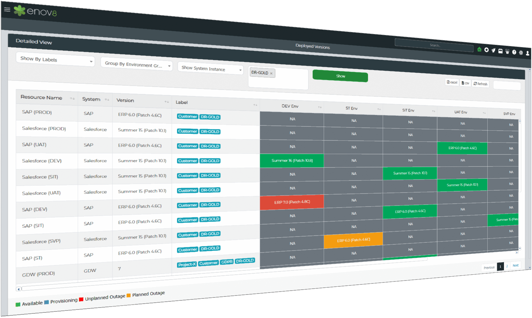Open the user profile icon
532x318 pixels.
[x=527, y=53]
